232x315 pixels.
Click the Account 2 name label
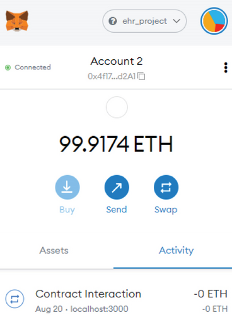pos(117,61)
